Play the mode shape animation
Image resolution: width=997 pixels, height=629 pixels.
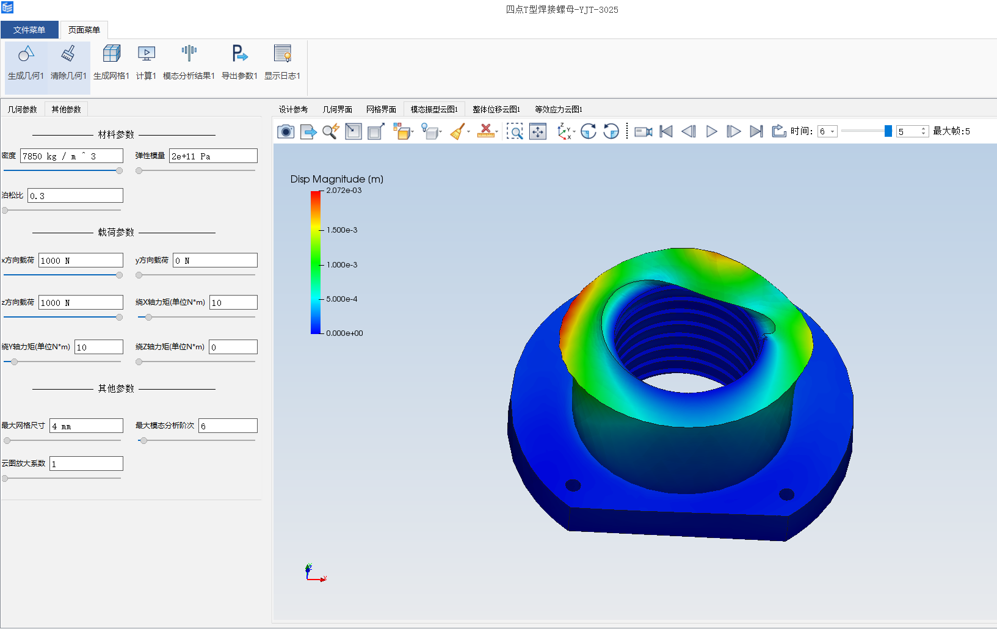pos(711,131)
